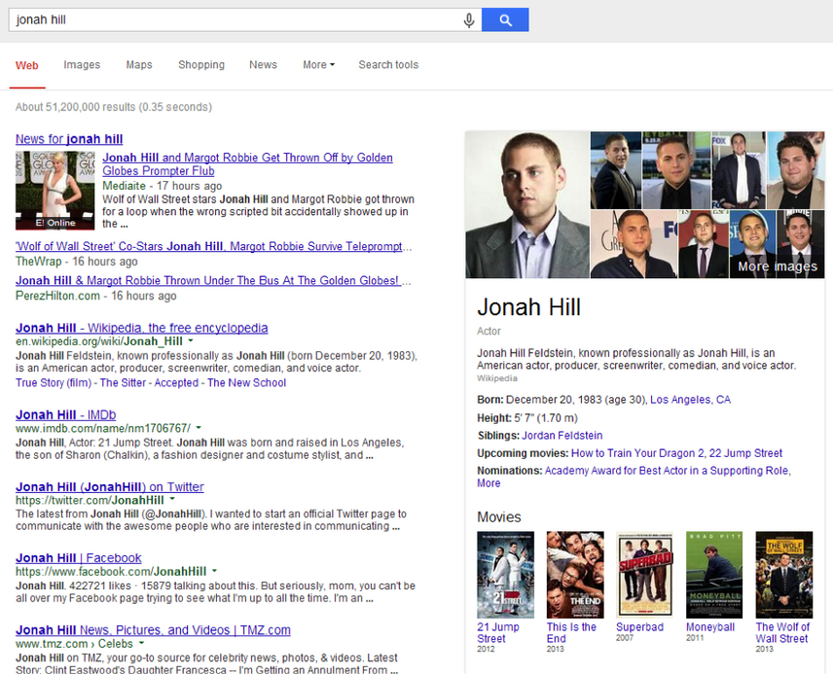Open the True Story (film) sitelink

click(x=54, y=383)
